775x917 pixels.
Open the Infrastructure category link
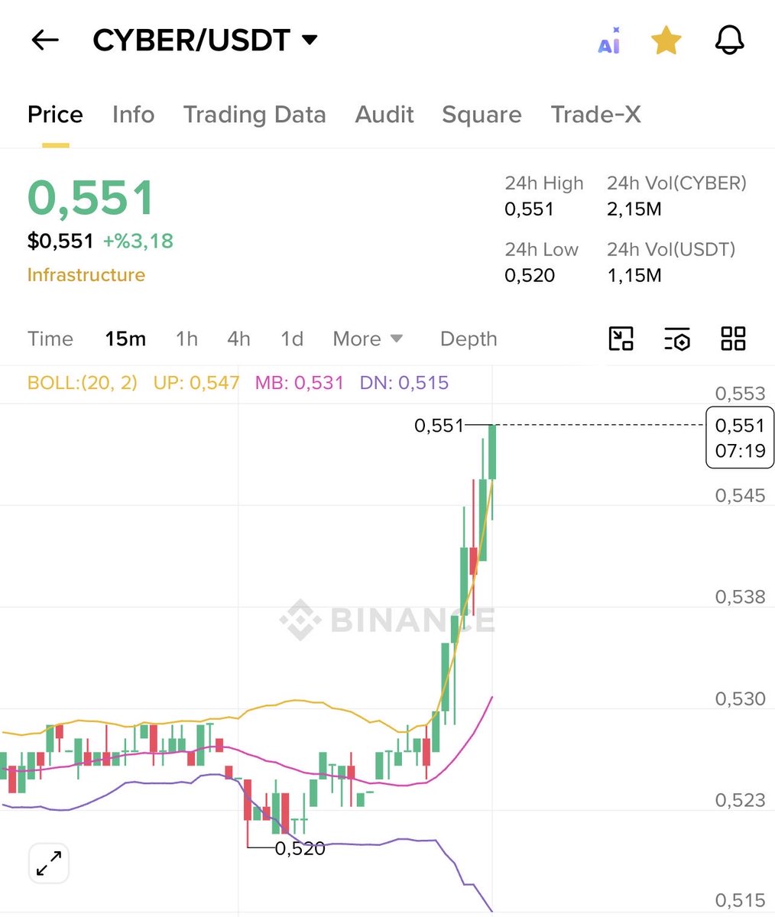tap(86, 275)
